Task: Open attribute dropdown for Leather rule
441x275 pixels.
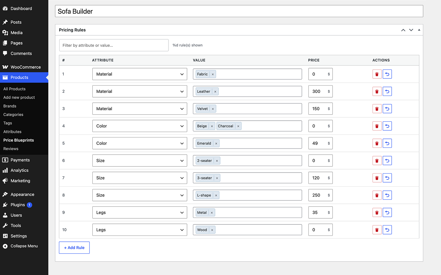Action: [x=140, y=91]
